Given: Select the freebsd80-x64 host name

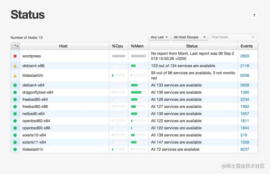Looking at the screenshot, I should coord(35,99).
